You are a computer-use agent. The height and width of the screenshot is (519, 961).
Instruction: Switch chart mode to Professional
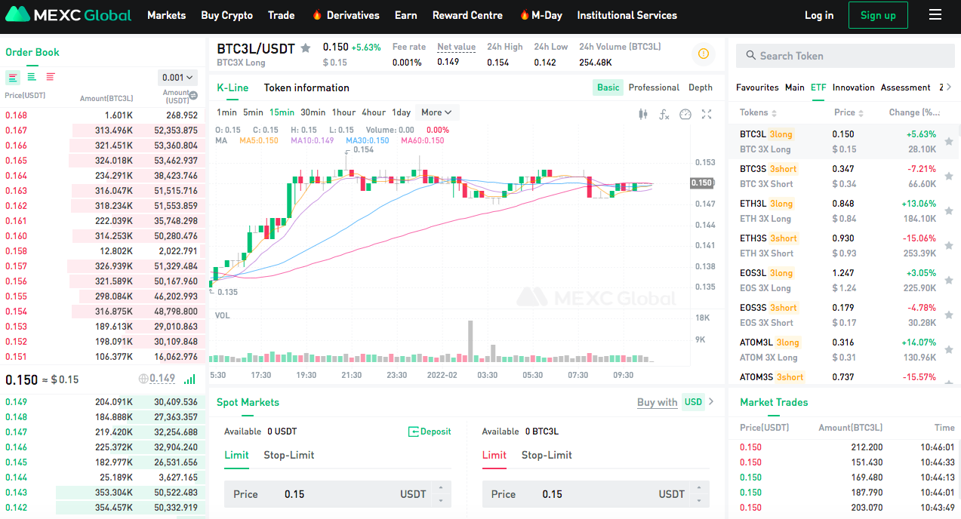654,88
